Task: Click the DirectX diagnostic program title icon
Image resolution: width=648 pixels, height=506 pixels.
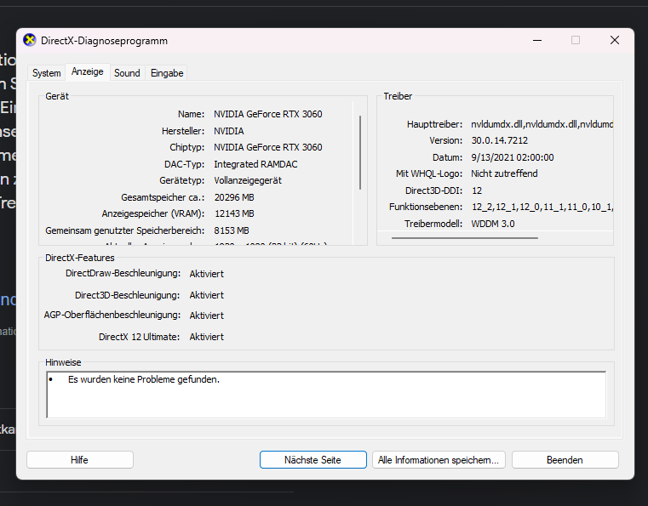Action: click(x=29, y=41)
